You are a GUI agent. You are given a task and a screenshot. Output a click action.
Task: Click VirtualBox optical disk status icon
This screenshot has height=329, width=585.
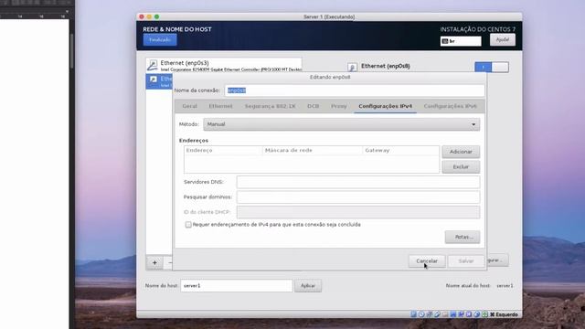click(421, 314)
